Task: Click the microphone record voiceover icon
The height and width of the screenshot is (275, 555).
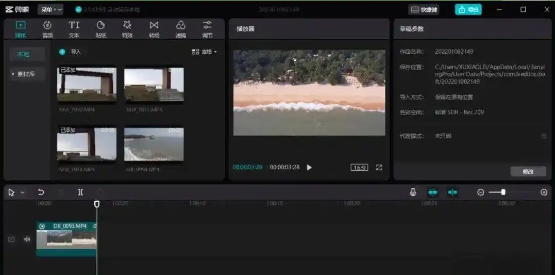Action: 413,192
